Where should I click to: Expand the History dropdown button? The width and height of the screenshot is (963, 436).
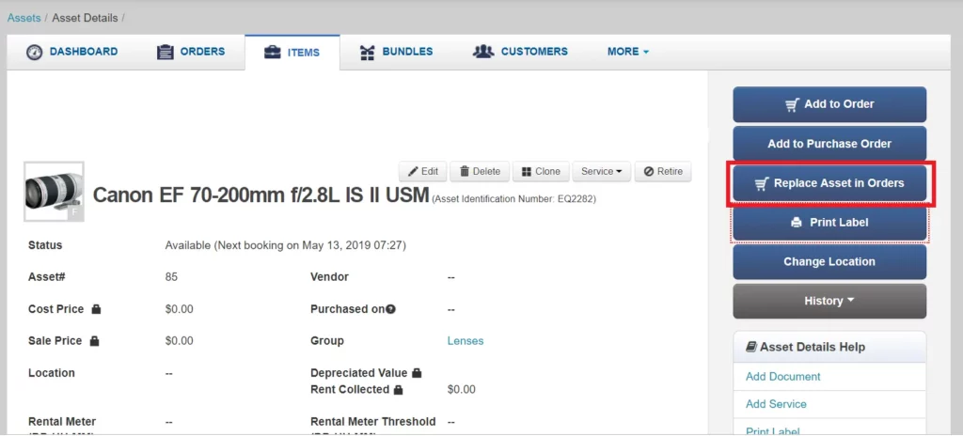829,301
